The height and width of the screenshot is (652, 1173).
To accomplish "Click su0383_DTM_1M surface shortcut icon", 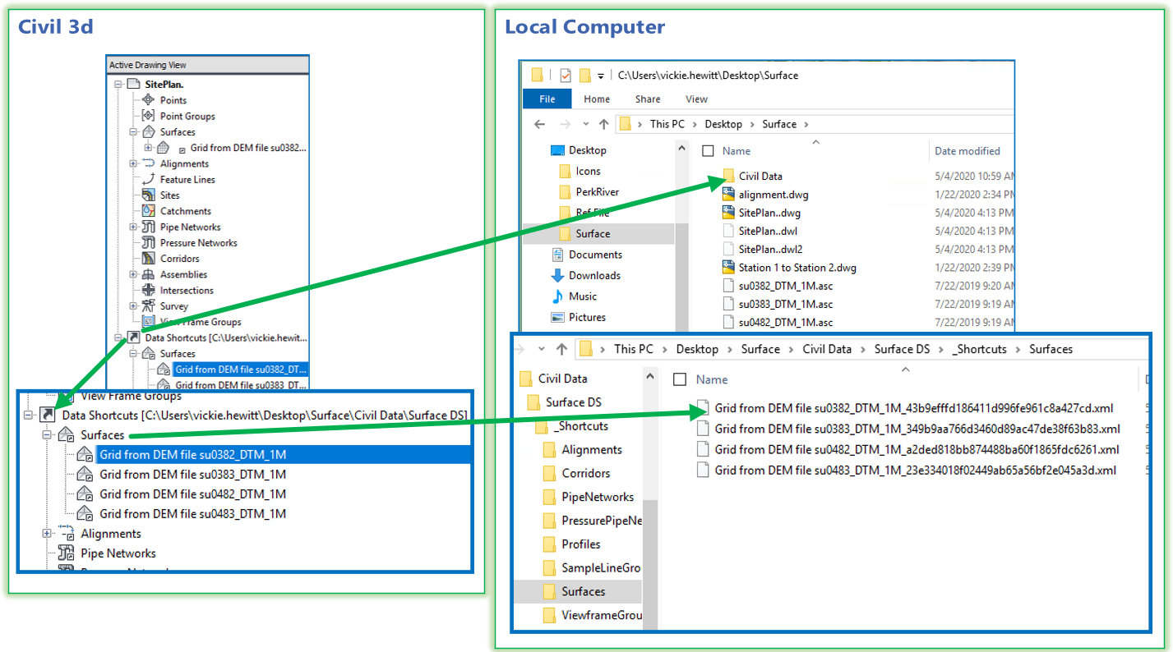I will pos(85,475).
